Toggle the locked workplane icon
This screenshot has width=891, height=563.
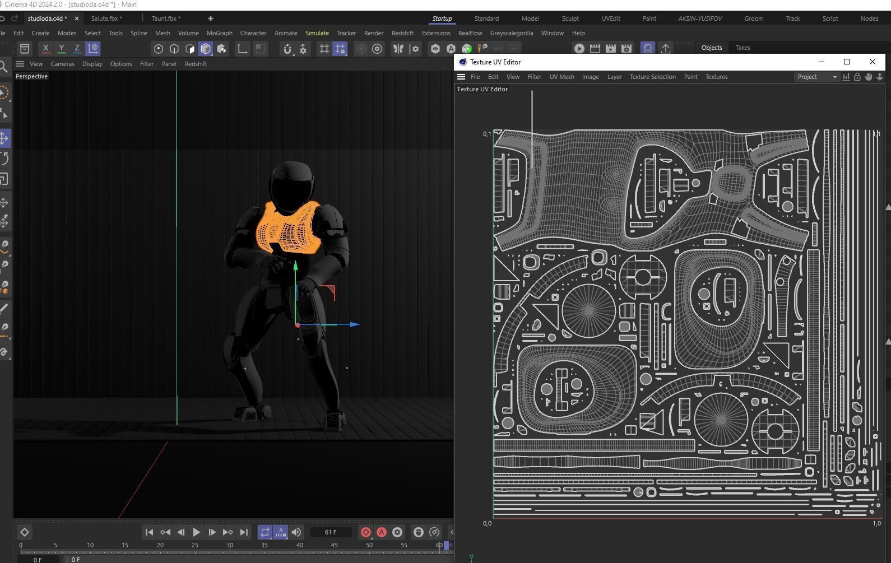[x=340, y=49]
